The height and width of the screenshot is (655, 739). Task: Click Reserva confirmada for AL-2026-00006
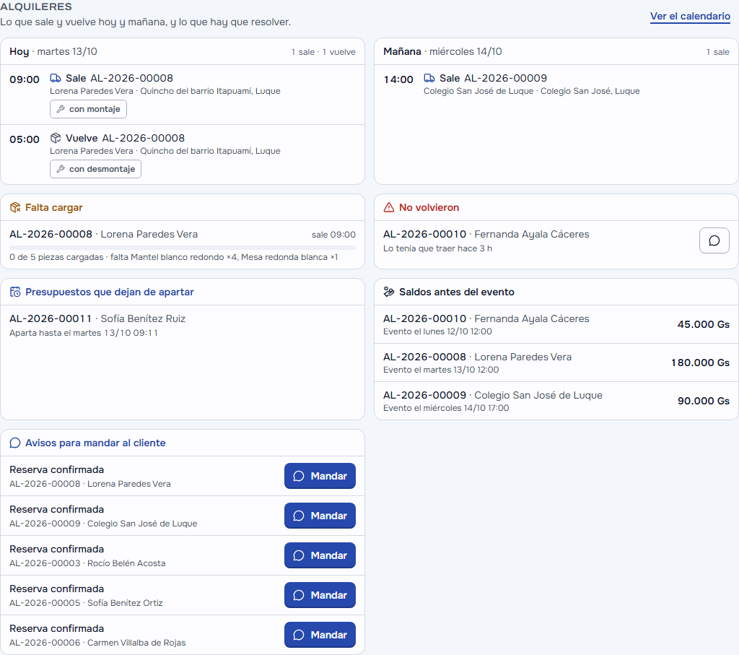[56, 628]
